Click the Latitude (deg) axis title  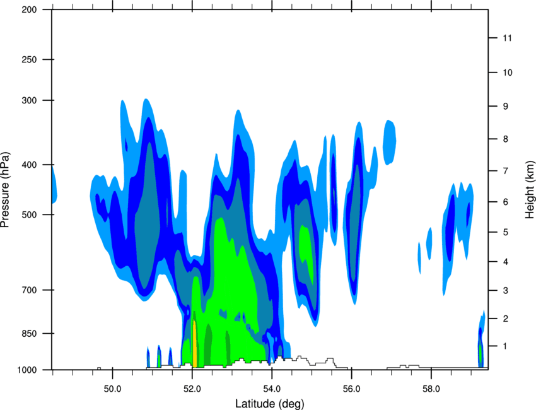[269, 404]
